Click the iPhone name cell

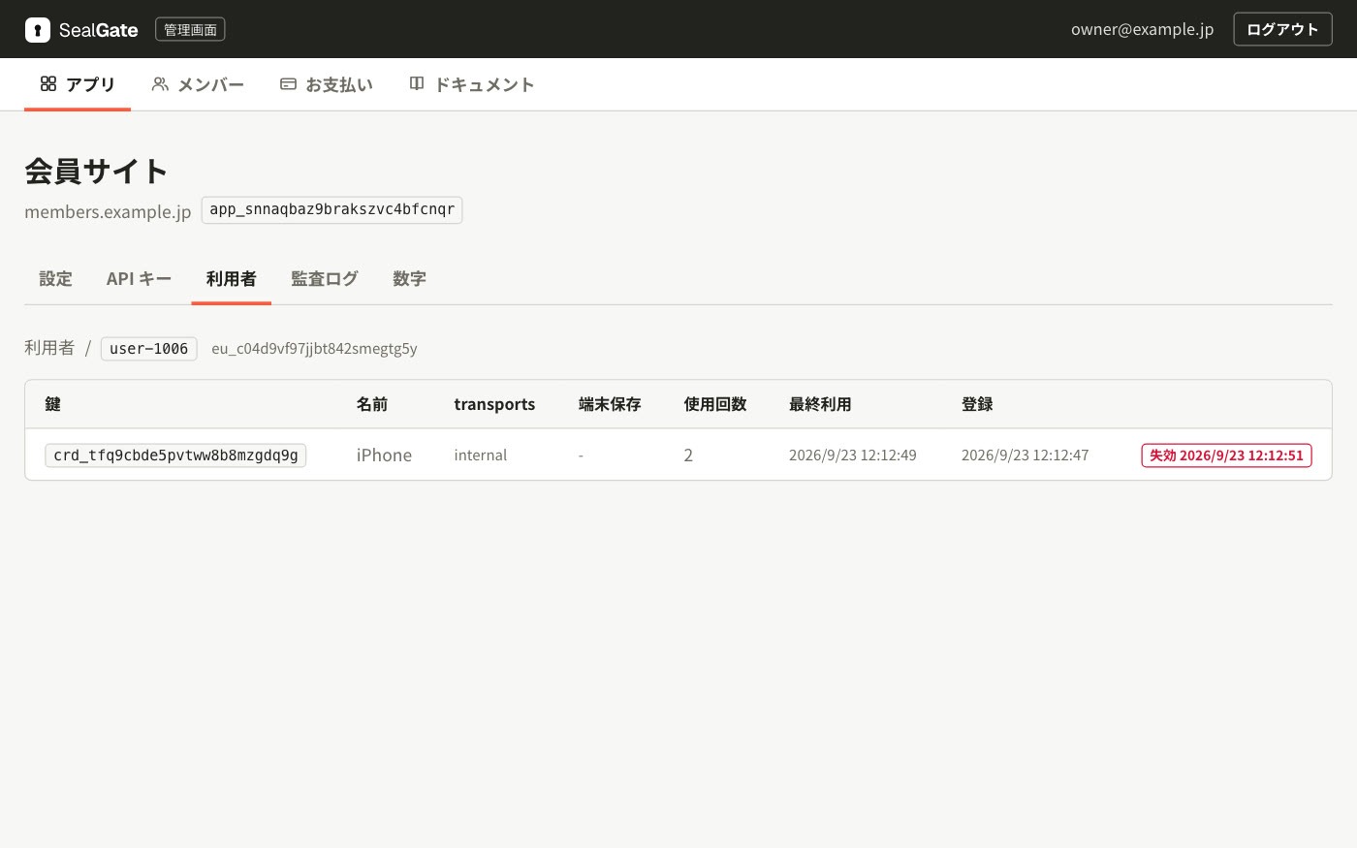(384, 455)
